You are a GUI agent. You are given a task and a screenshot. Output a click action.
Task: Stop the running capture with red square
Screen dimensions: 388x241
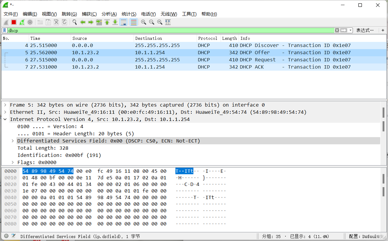point(14,22)
